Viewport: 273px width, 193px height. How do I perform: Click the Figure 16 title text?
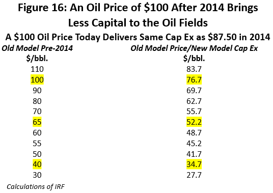click(138, 15)
